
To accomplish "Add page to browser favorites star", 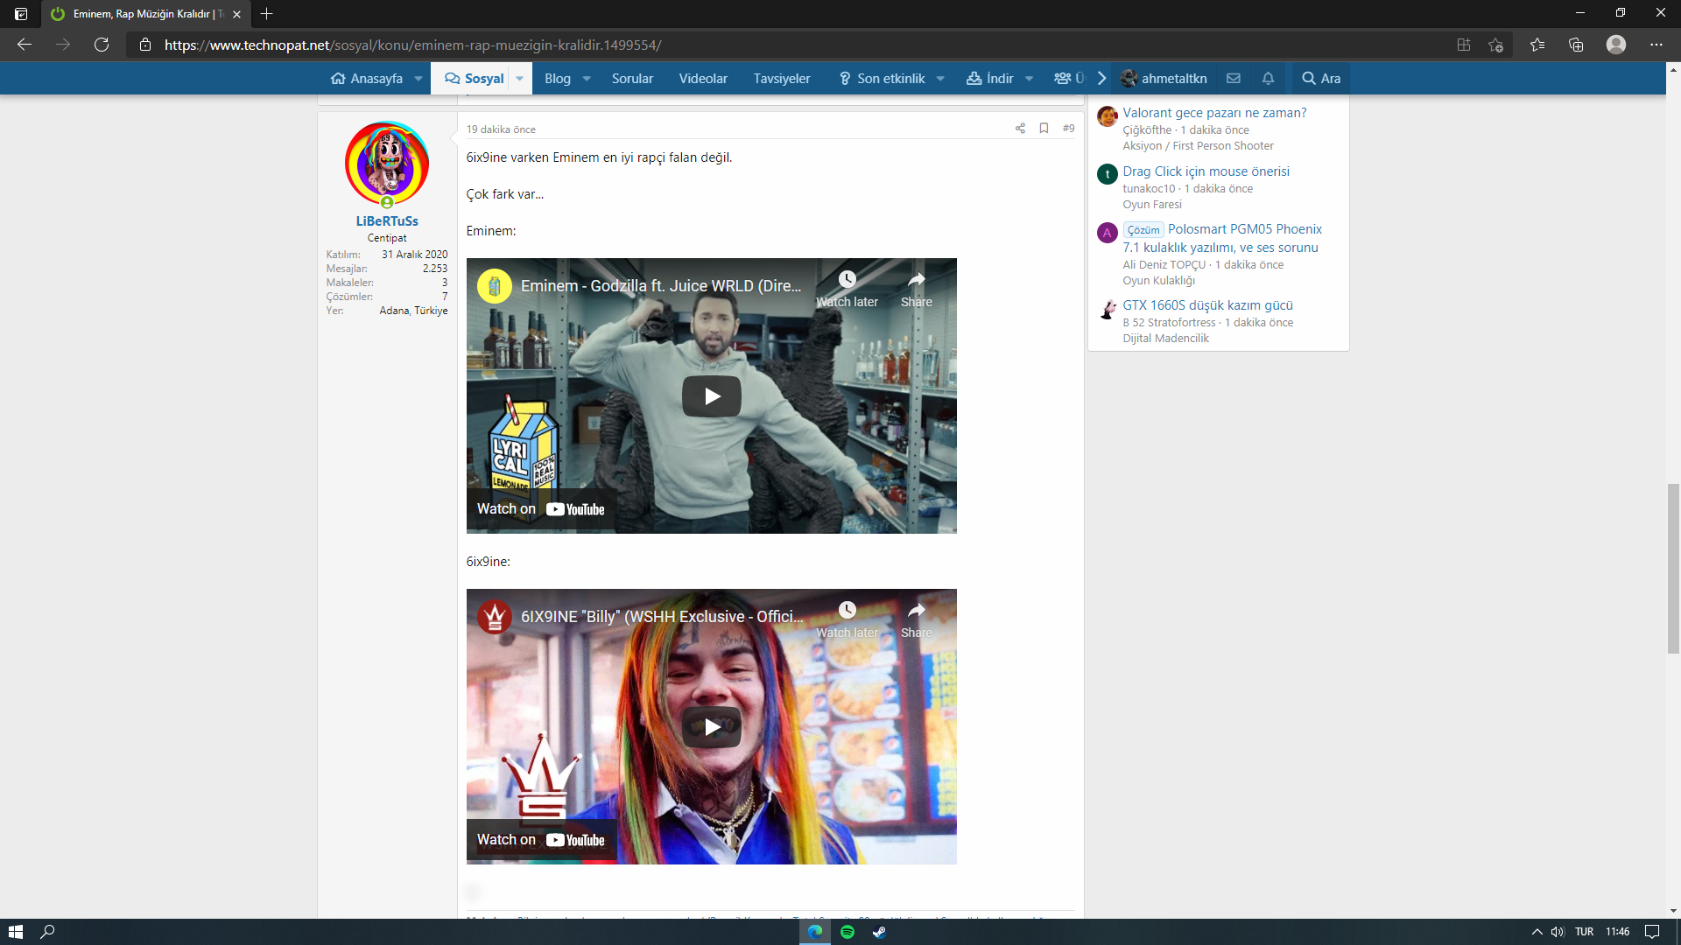I will tap(1495, 45).
